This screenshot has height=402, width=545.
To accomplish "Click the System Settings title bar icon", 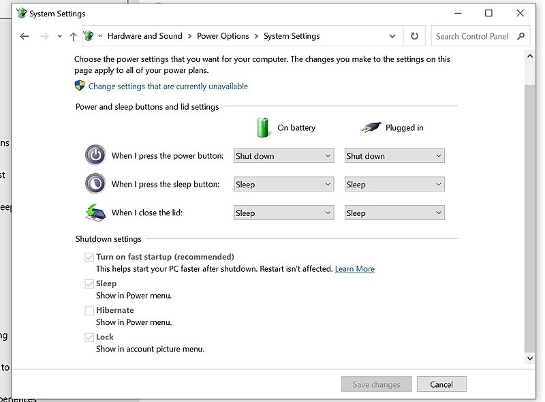I will click(22, 13).
